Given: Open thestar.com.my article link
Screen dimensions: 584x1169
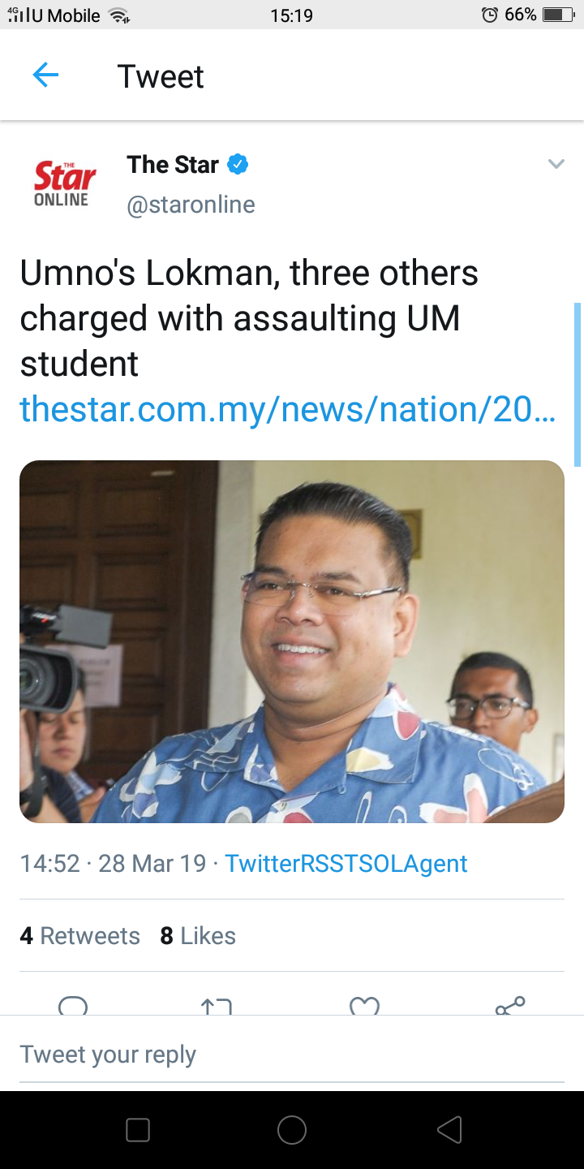Looking at the screenshot, I should 288,408.
